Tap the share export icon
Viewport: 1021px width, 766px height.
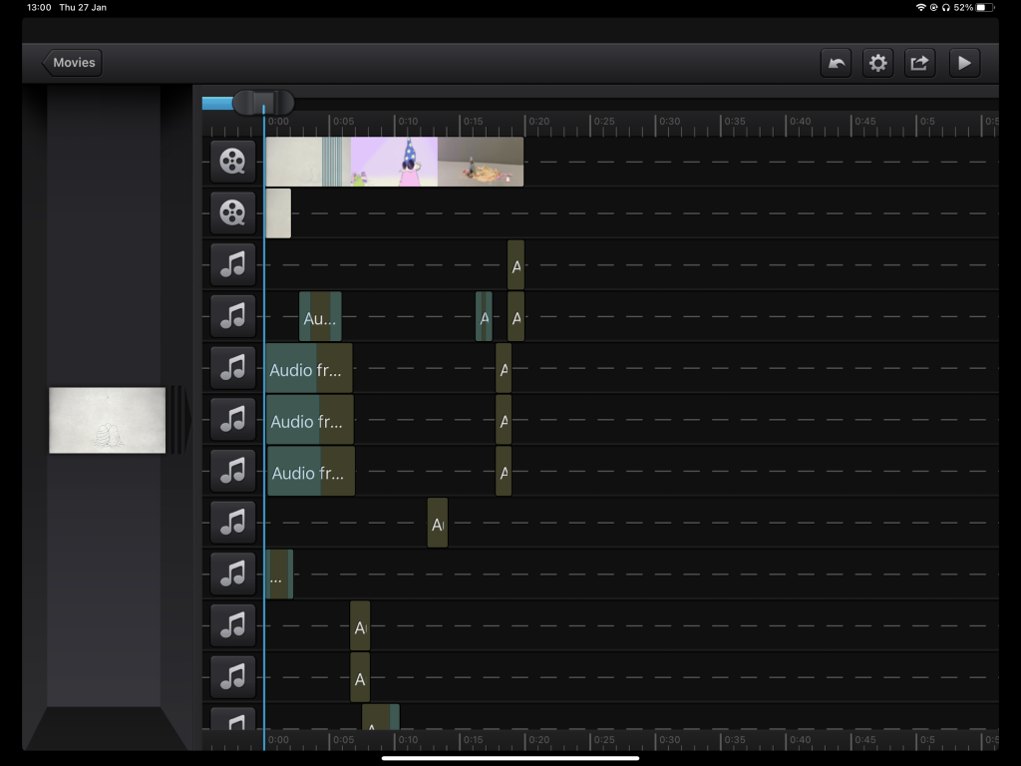click(x=919, y=63)
